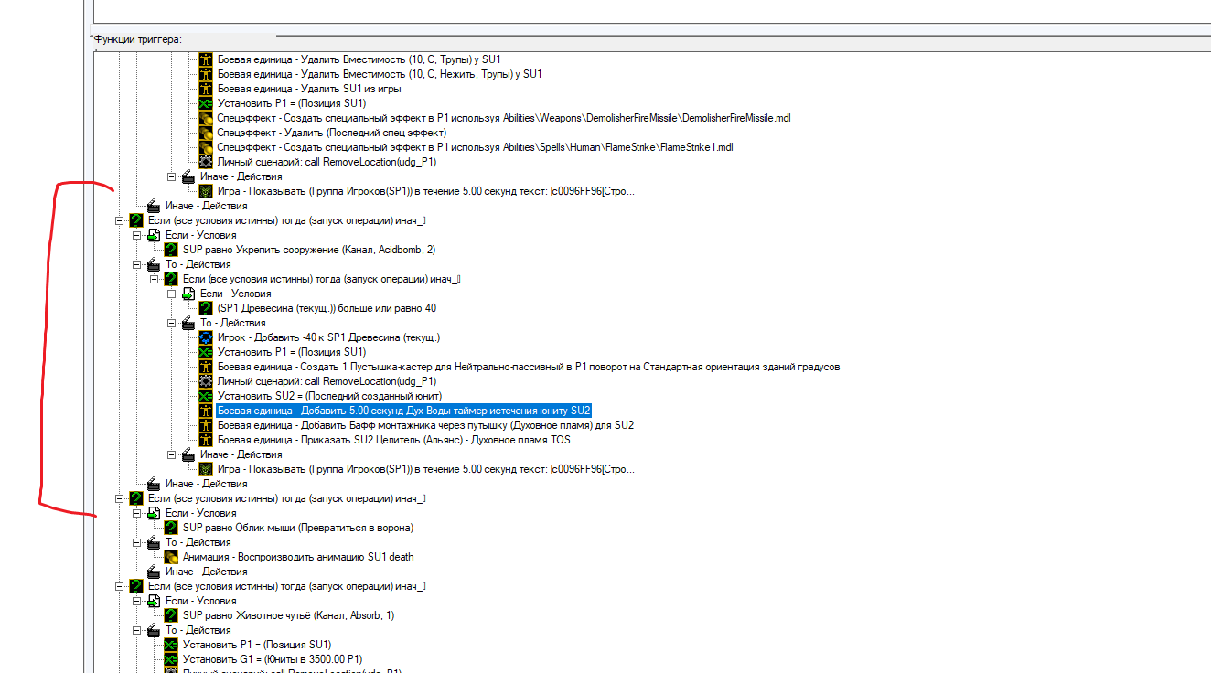
Task: Click unit icon beside 'Удалить Вместимость (10, С, Трупы)'
Action: tap(206, 59)
